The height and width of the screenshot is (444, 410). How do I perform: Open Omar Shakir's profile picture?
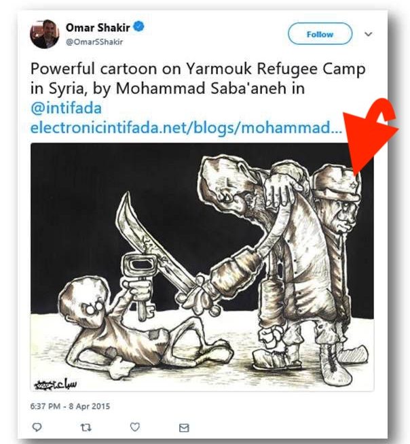click(44, 34)
